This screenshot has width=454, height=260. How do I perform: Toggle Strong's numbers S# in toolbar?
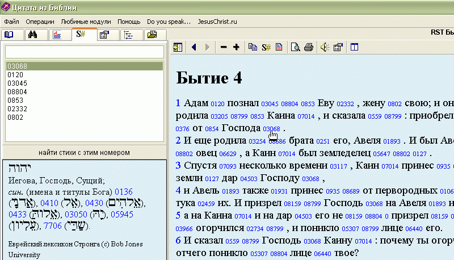coord(266,47)
